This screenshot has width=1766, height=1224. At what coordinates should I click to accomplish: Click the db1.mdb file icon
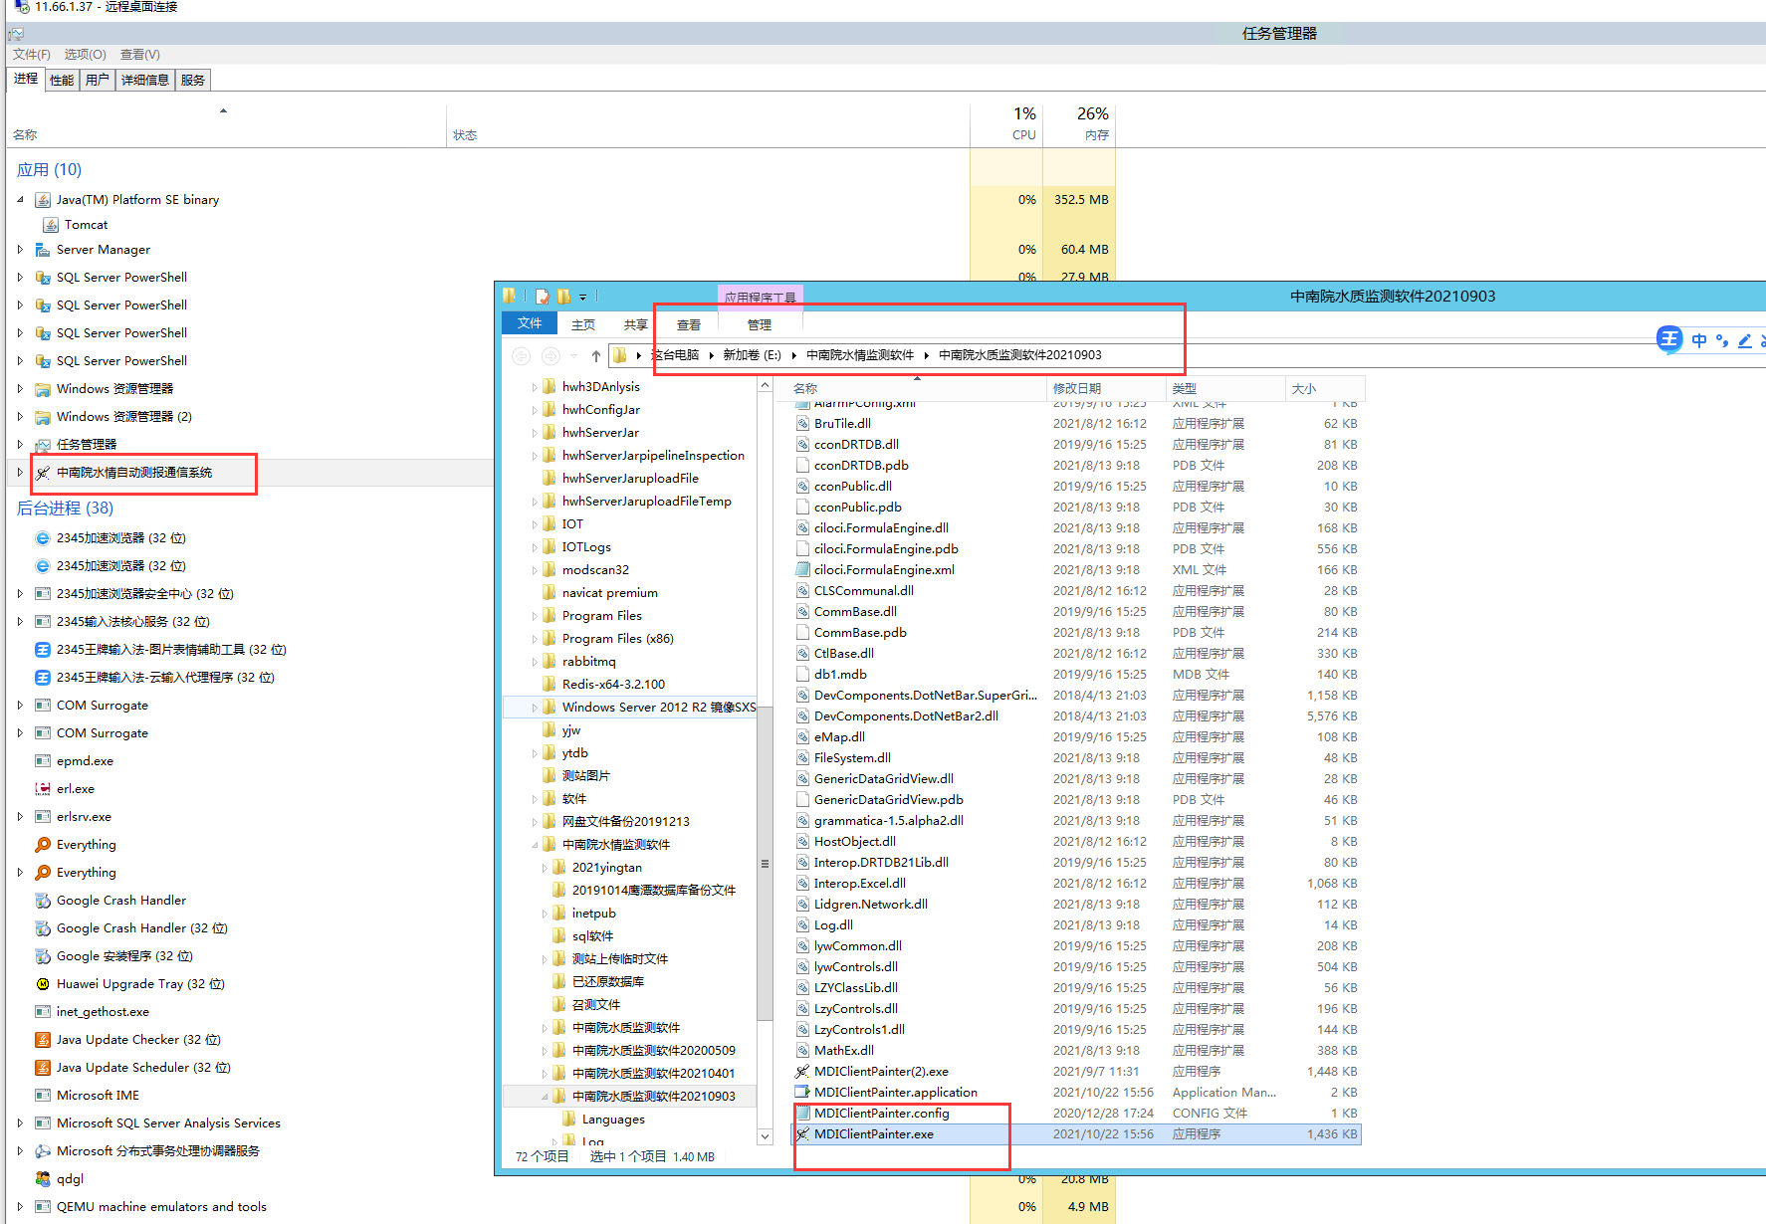coord(802,675)
